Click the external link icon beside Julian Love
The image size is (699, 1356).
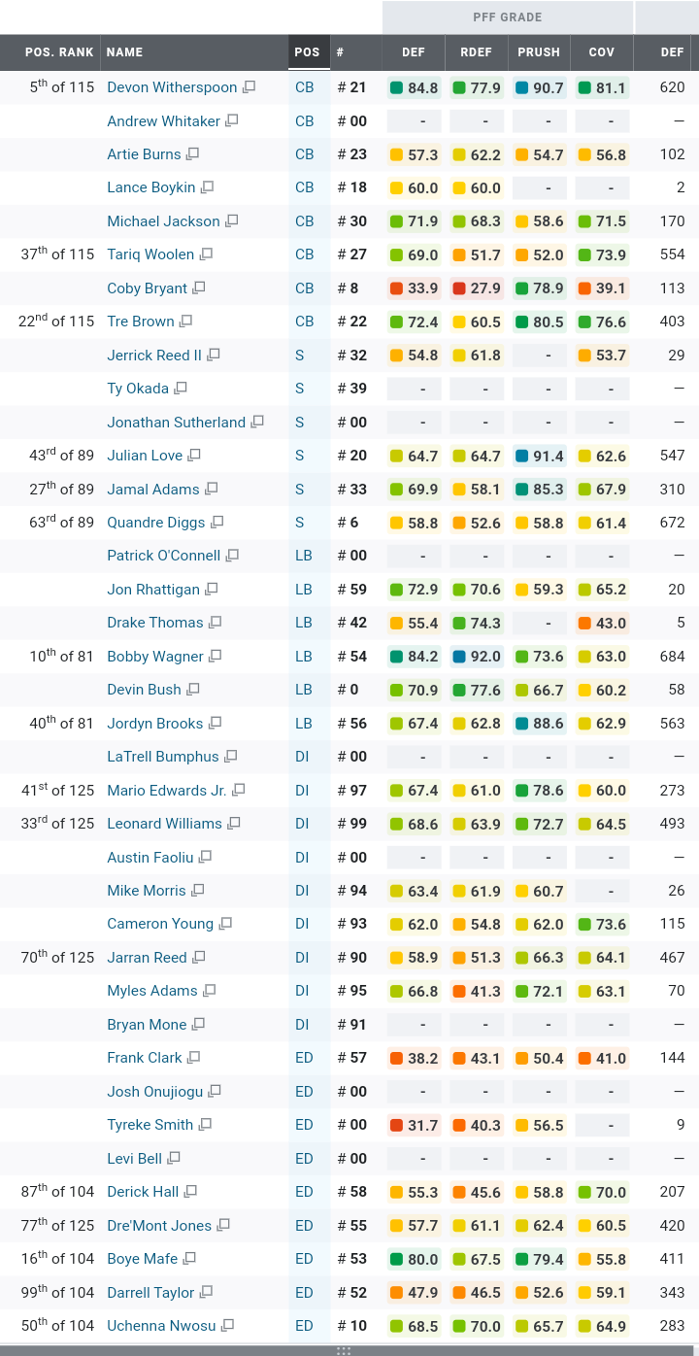pyautogui.click(x=194, y=456)
